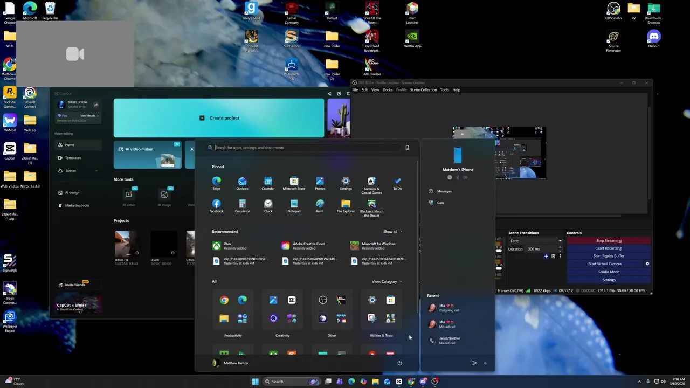The width and height of the screenshot is (690, 388).
Task: Open the pinned Notepad app
Action: pos(294,206)
